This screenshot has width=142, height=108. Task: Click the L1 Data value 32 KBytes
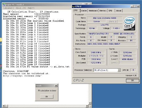(x=127, y=52)
